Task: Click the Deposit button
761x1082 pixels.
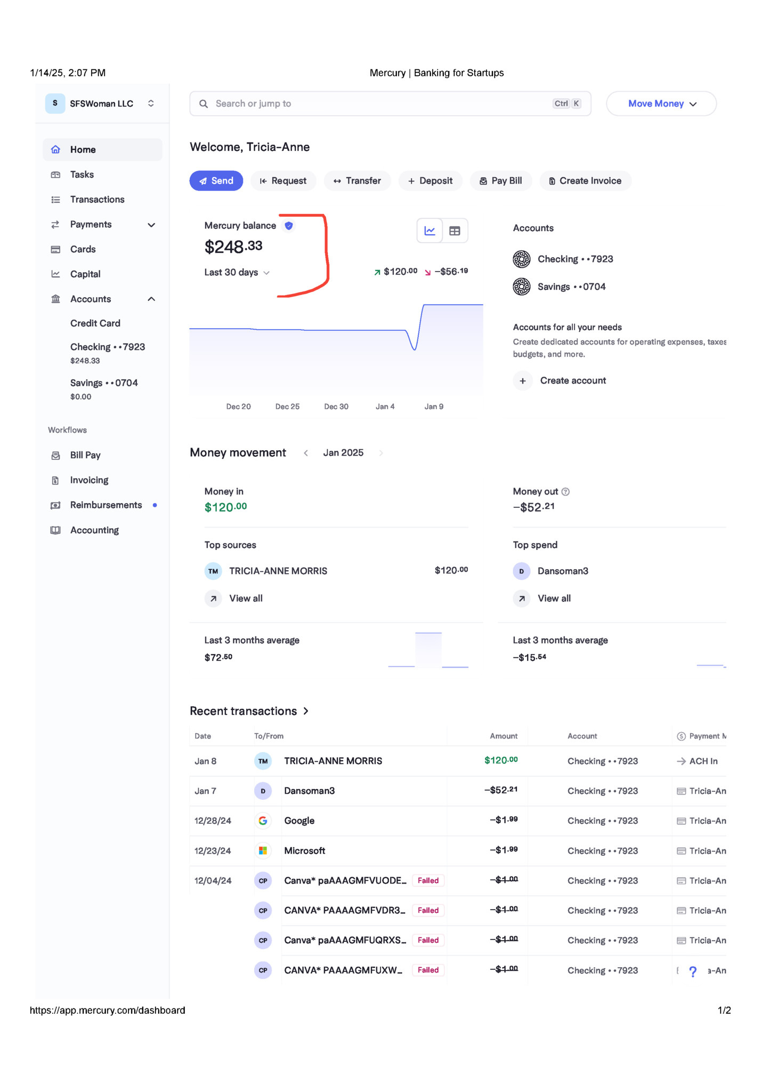Action: 430,181
